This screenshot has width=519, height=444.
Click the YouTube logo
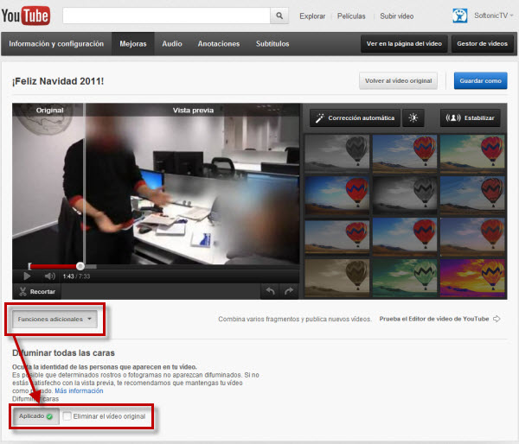[x=27, y=15]
